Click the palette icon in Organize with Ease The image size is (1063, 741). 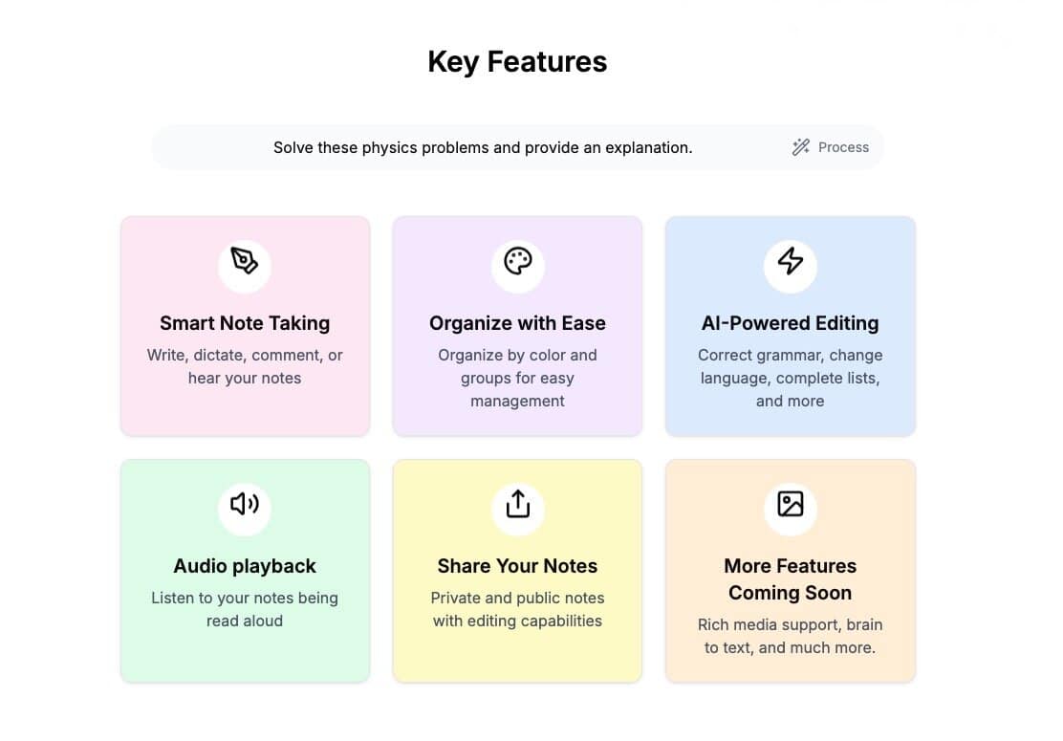pos(517,261)
